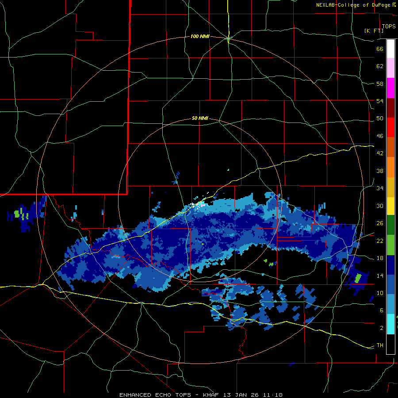Click the 50 legend value
This screenshot has height=398, width=398.
[380, 118]
